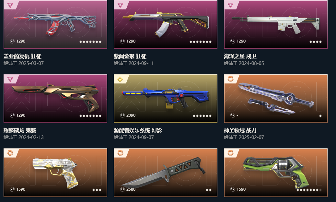This screenshot has height=202, width=336.
Task: Click the tier badge on 耀鳞威龙 鬼魅 card
Action: click(10, 79)
